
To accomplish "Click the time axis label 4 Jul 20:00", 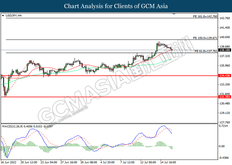I will click(x=107, y=162).
